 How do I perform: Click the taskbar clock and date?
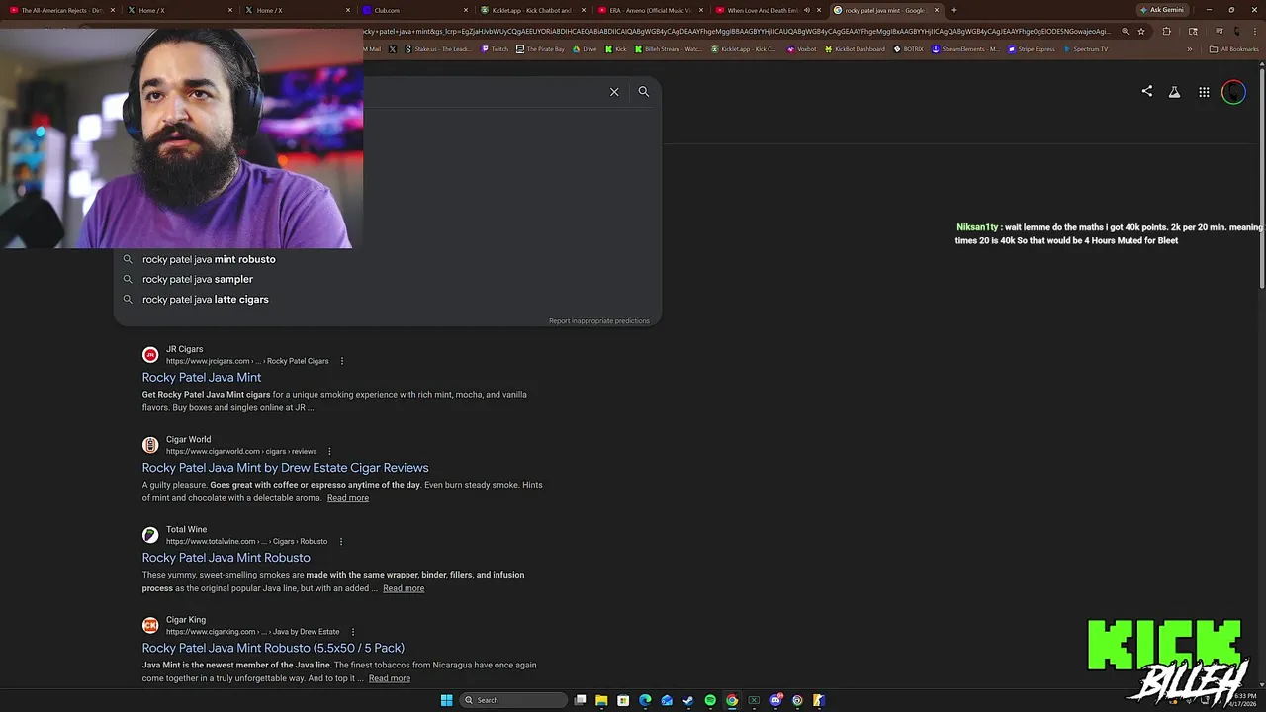[x=1244, y=700]
